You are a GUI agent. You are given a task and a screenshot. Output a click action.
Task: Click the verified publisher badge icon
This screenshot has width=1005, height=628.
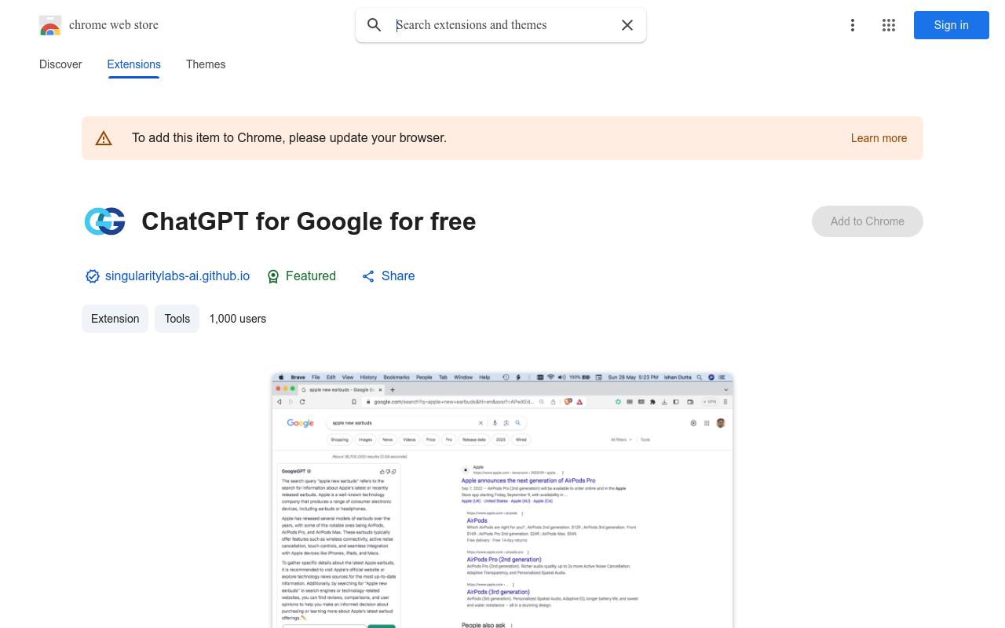coord(93,276)
